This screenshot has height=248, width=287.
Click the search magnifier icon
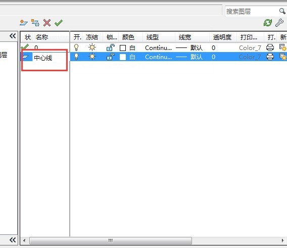click(x=282, y=11)
